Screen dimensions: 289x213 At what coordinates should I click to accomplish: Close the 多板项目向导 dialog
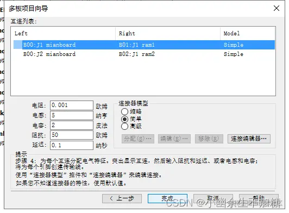[277, 8]
